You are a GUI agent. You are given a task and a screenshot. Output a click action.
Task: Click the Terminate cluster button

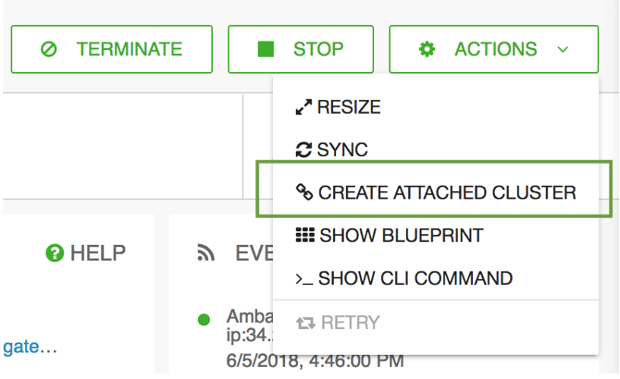[111, 49]
